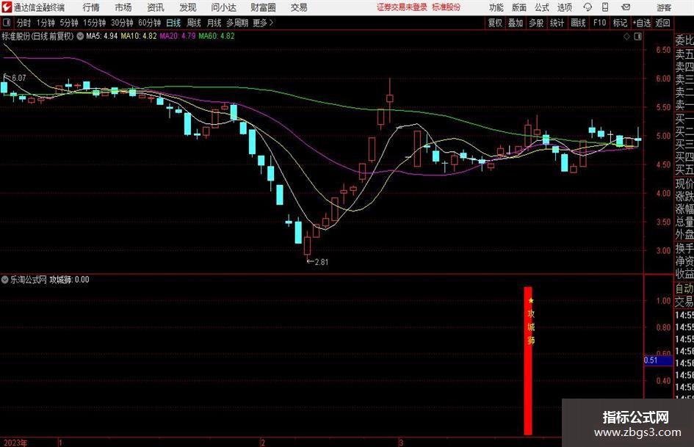
Task: Switch to 60分钟 period tab
Action: coord(150,23)
